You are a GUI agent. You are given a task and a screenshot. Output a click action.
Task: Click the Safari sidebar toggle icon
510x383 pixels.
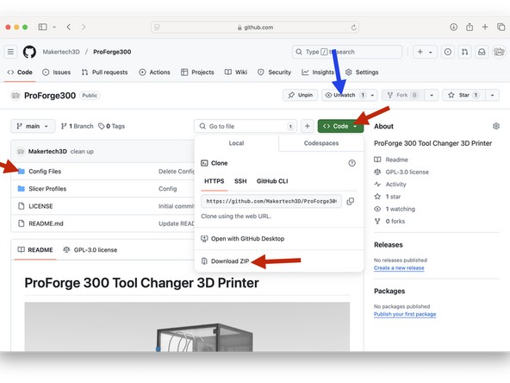pos(42,27)
